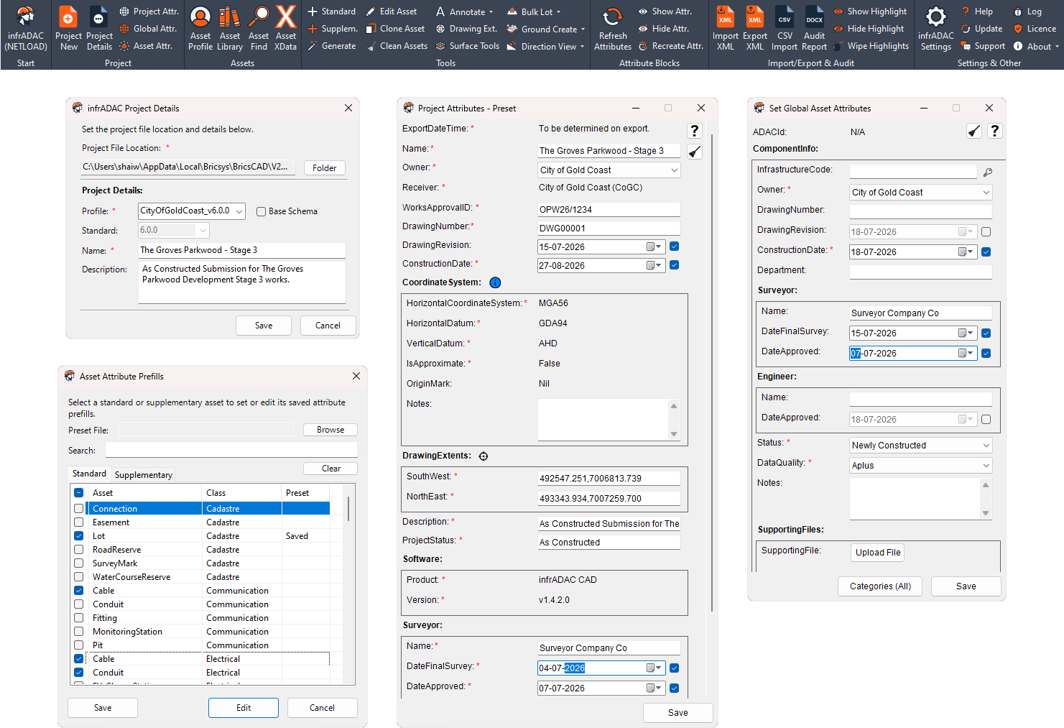This screenshot has width=1064, height=728.
Task: Click the Clear search button
Action: coord(330,469)
